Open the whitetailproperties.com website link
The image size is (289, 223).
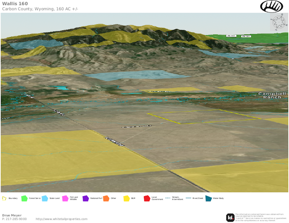(62, 219)
